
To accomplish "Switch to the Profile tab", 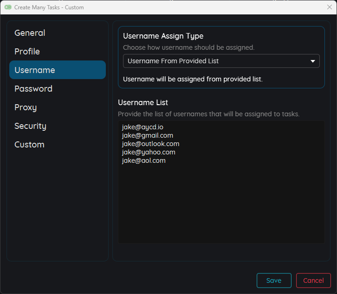I will (x=27, y=52).
